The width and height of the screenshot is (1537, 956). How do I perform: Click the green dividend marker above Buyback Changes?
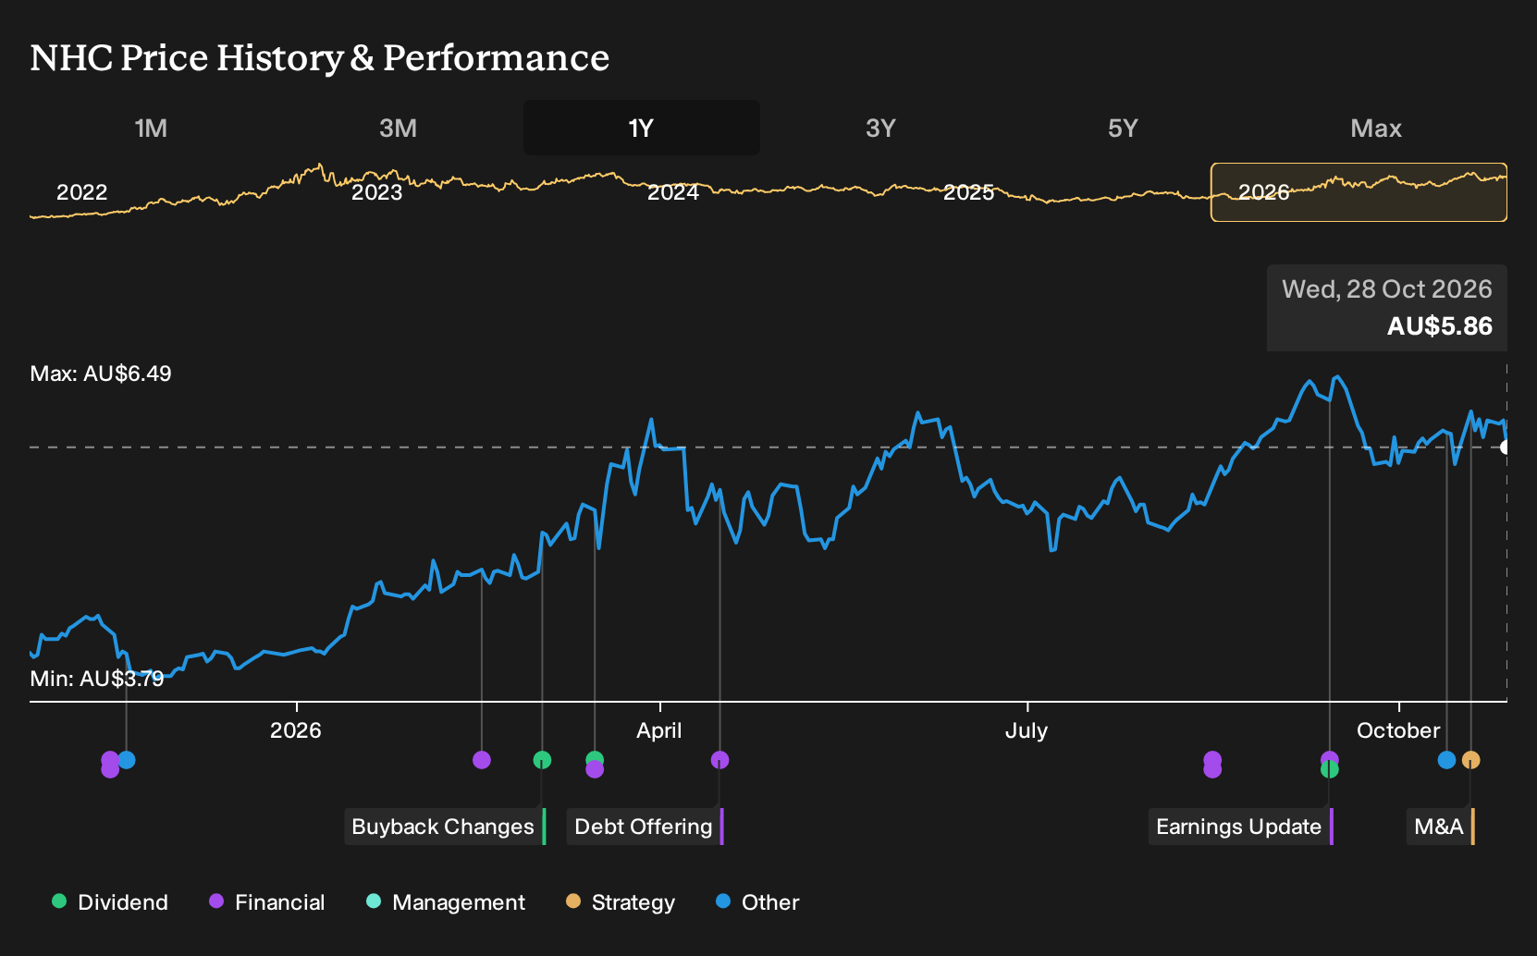(x=542, y=760)
